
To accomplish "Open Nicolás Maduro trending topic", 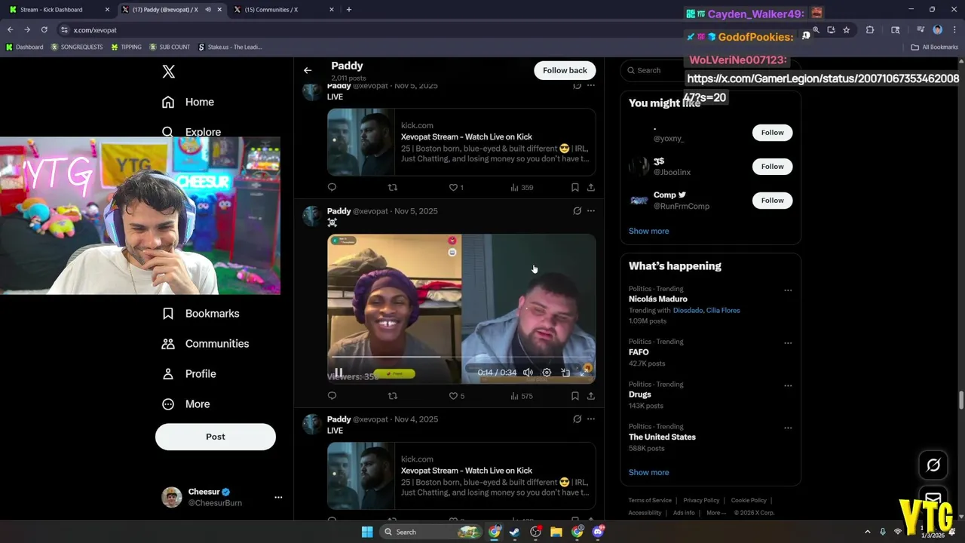I will (657, 299).
